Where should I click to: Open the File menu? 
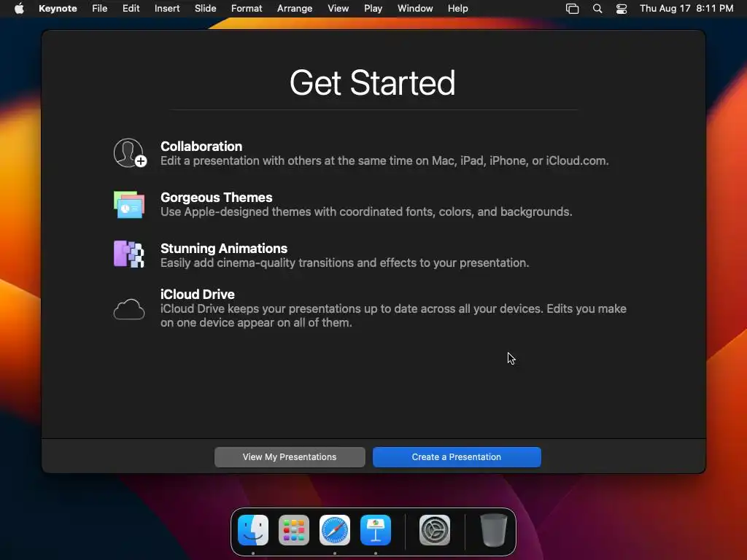click(x=99, y=9)
